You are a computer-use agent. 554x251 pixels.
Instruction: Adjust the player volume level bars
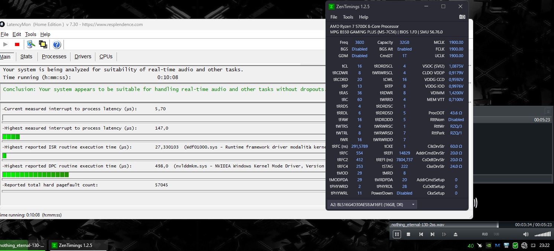click(542, 234)
